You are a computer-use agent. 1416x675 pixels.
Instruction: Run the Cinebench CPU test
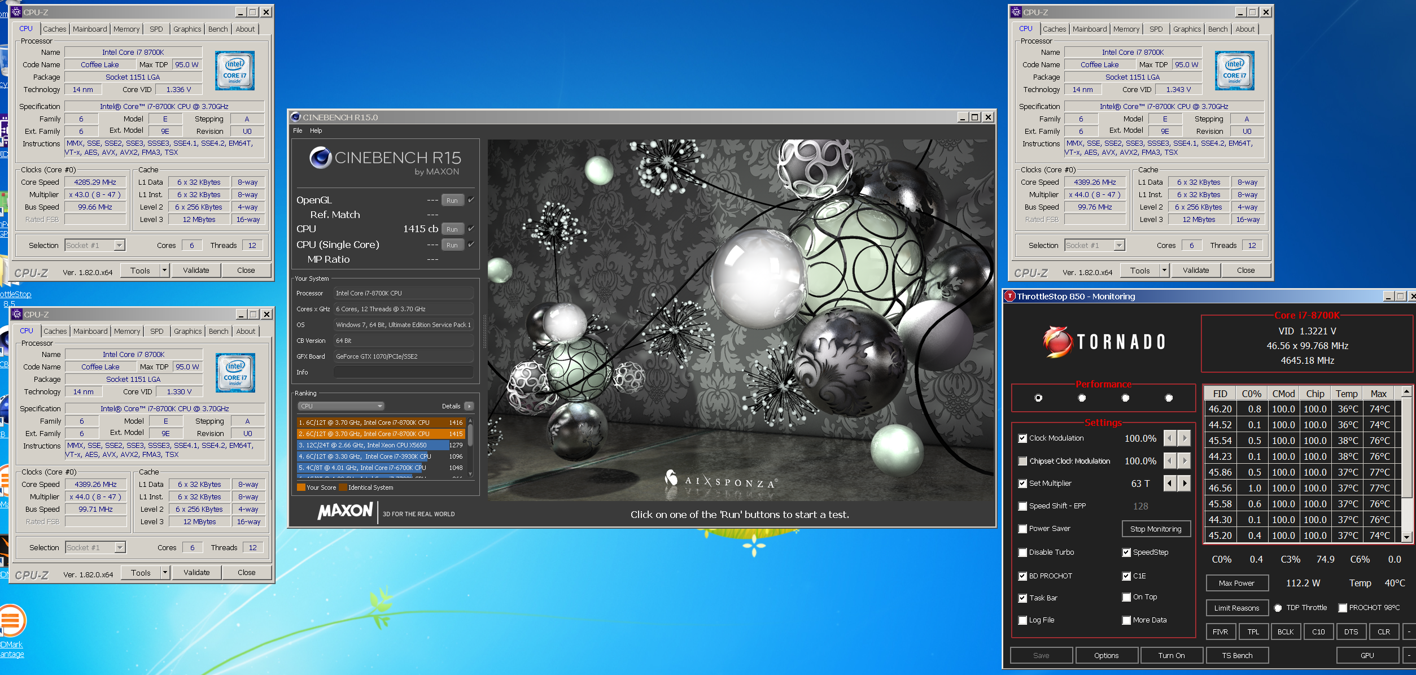[x=452, y=229]
